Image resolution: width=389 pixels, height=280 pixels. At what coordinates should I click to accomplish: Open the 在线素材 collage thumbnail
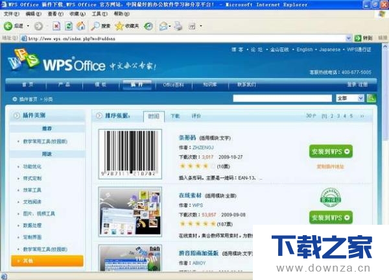(130, 212)
